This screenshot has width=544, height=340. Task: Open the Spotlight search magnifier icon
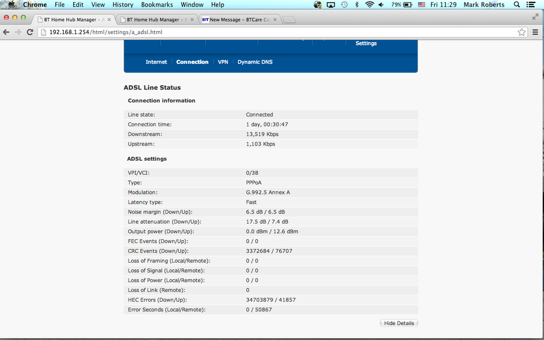coord(517,5)
